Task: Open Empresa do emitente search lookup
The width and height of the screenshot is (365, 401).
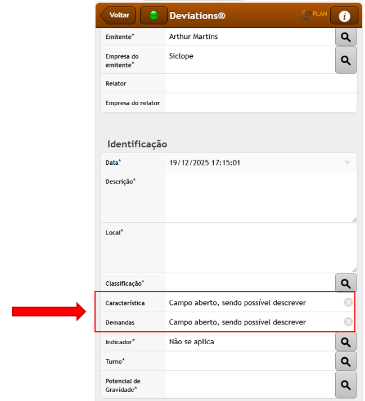Action: (x=346, y=60)
